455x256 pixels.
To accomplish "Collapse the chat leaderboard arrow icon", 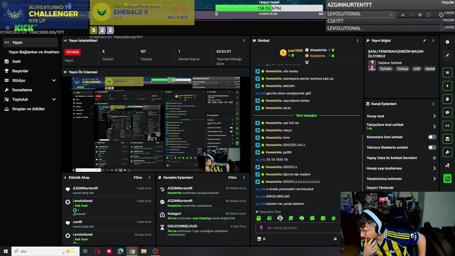I will pyautogui.click(x=307, y=63).
